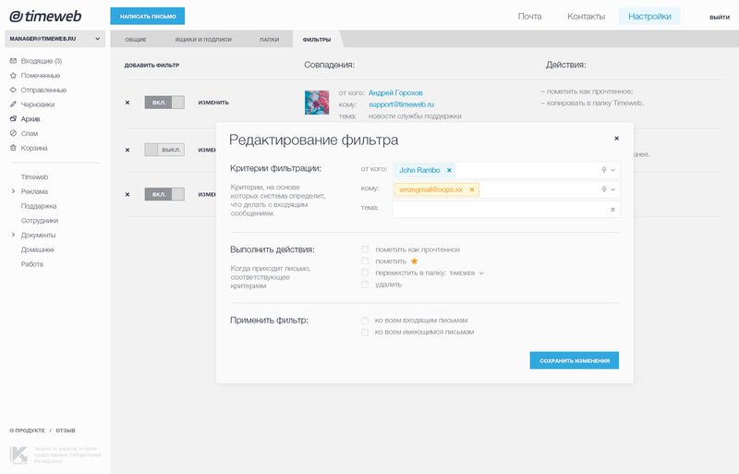
Task: Check 'переместить в папку' checkbox
Action: click(365, 273)
